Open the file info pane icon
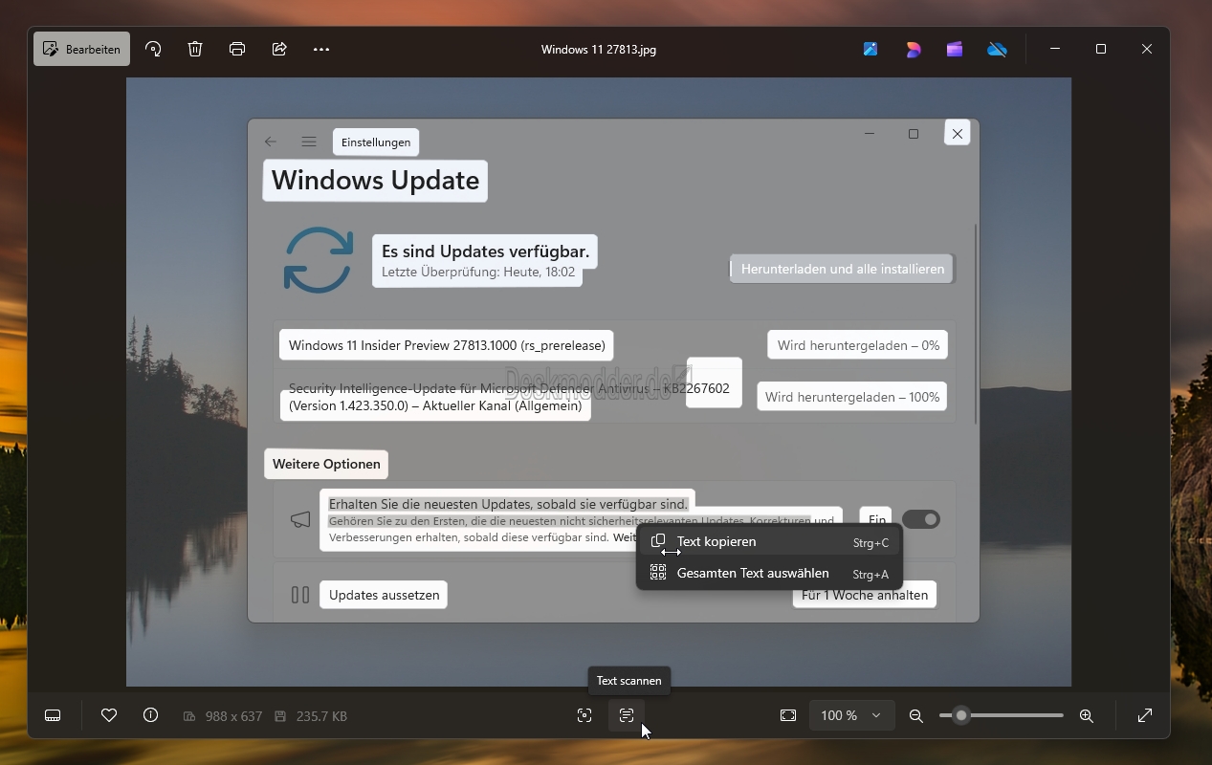The width and height of the screenshot is (1212, 765). pos(150,715)
